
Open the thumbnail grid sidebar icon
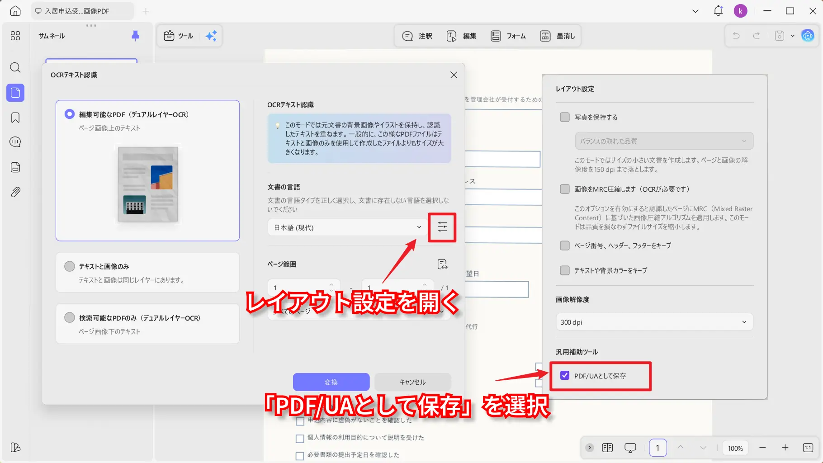tap(15, 36)
